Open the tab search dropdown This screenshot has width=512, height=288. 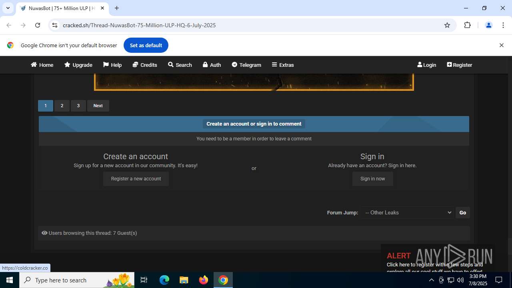coord(8,8)
